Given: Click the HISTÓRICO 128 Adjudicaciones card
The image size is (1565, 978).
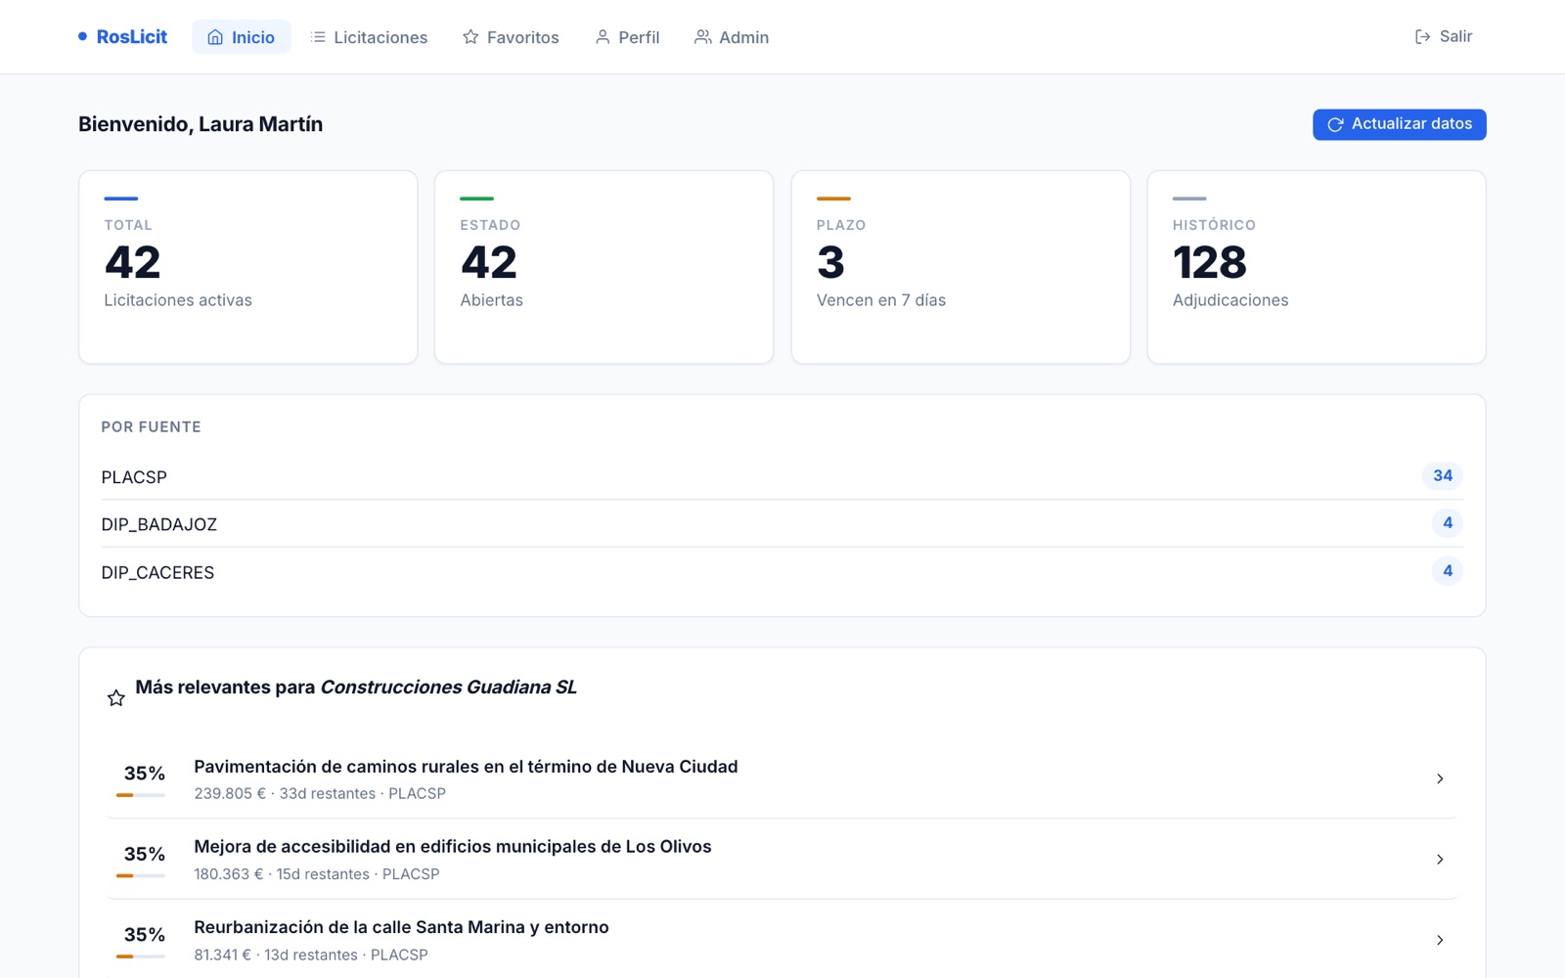Looking at the screenshot, I should point(1317,267).
